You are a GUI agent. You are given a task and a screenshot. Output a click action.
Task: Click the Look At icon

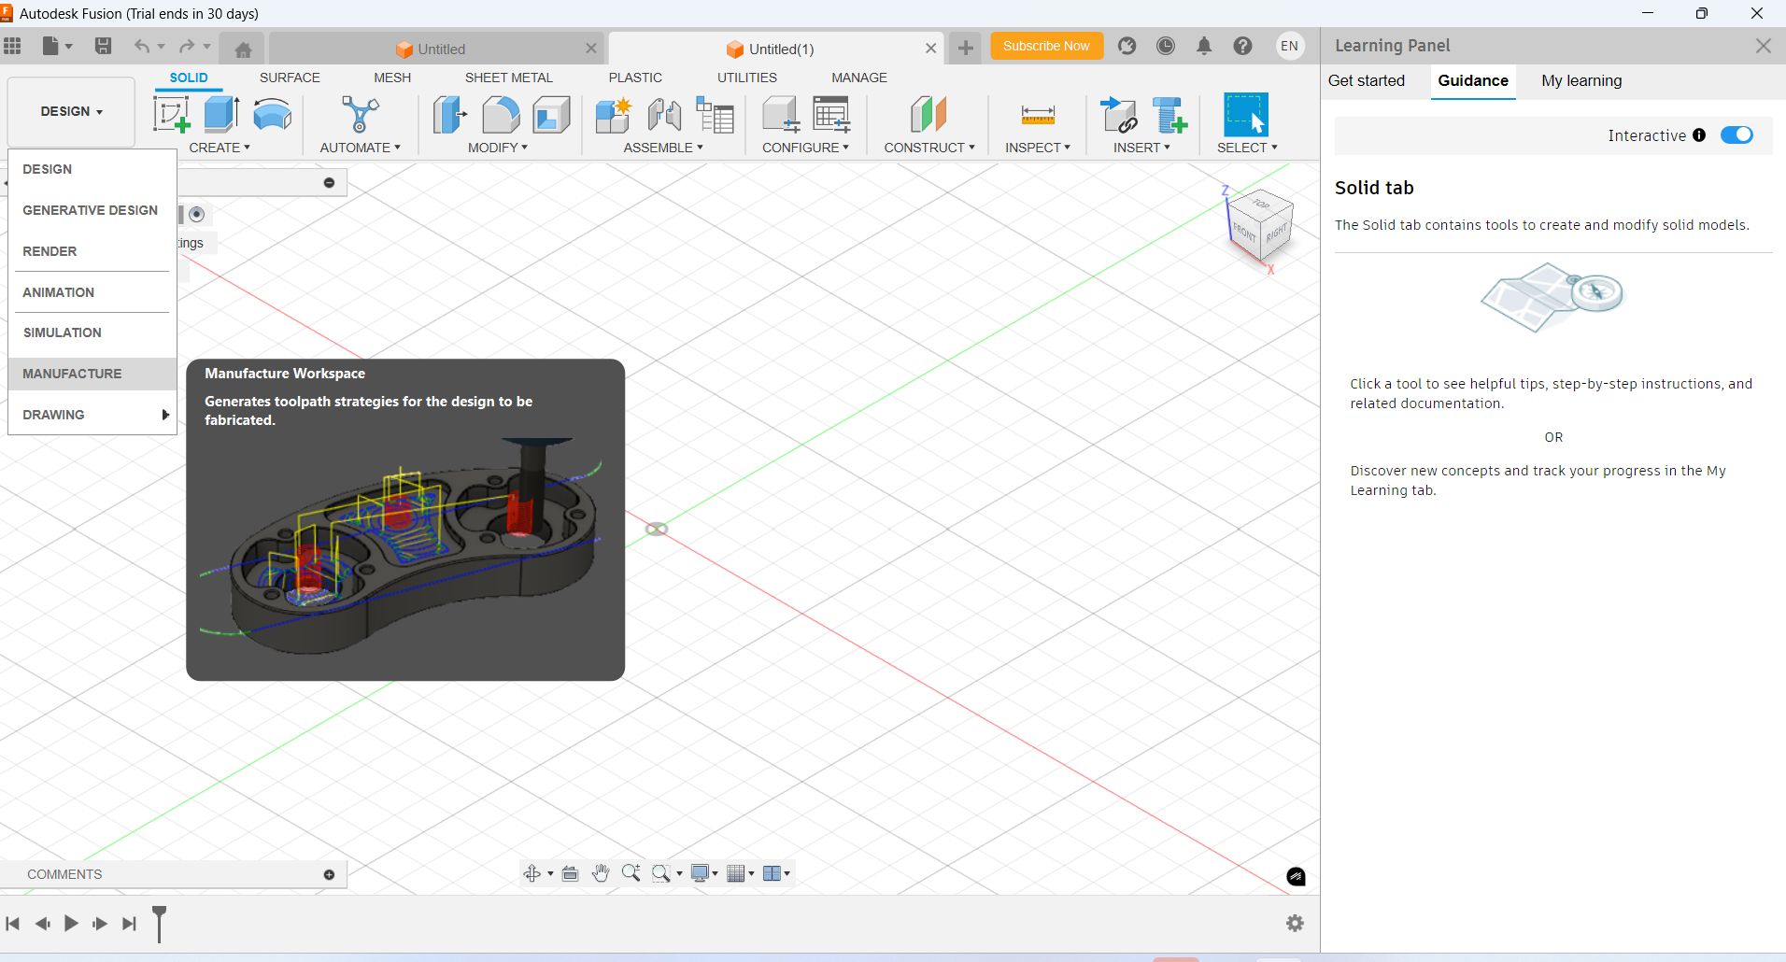tap(570, 873)
